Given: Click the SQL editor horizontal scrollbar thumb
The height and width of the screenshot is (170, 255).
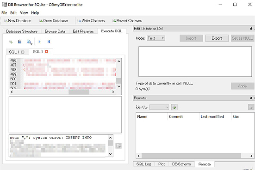Looking at the screenshot, I should click(x=79, y=92).
